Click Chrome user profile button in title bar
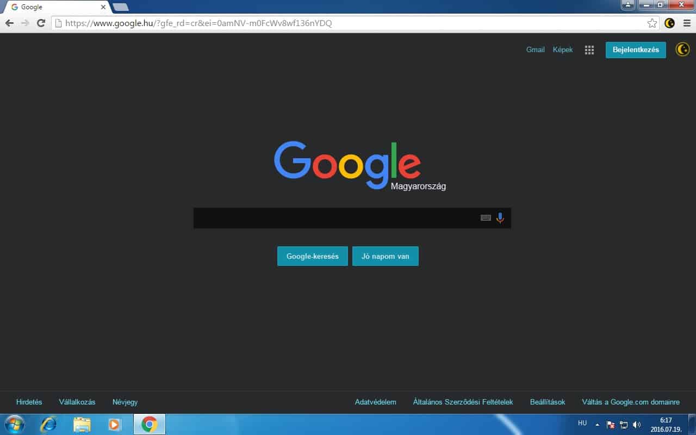 click(x=629, y=4)
